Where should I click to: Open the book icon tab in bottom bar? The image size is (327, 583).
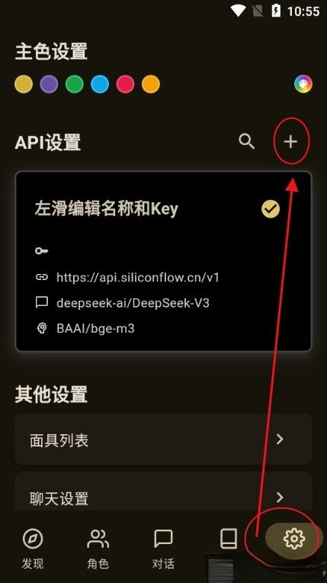pyautogui.click(x=229, y=539)
